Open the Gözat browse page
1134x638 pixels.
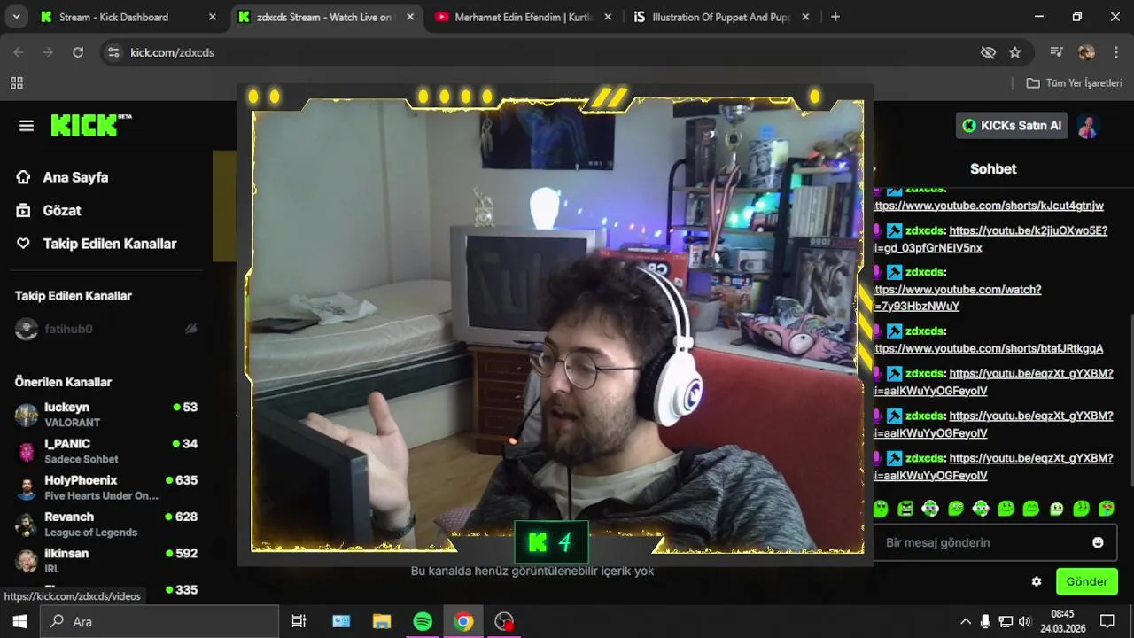point(49,210)
